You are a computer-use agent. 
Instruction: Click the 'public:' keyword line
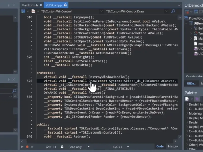tap(43, 125)
